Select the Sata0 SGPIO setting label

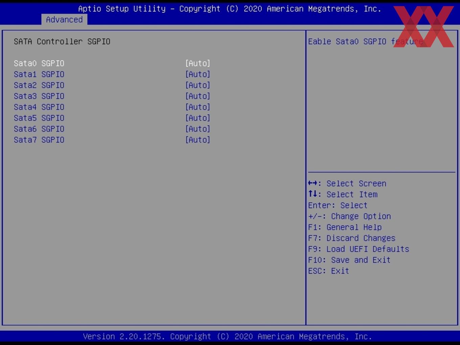(x=39, y=63)
